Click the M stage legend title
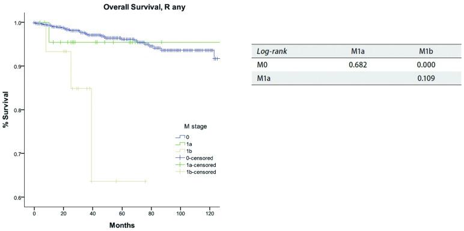The height and width of the screenshot is (231, 464). tap(195, 127)
